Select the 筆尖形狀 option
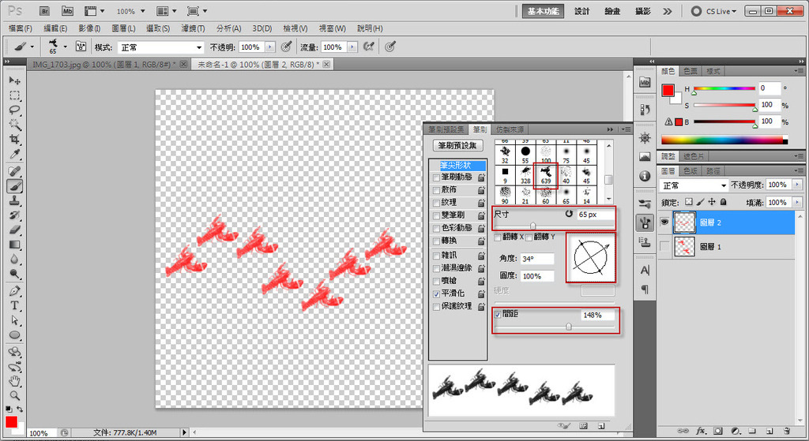This screenshot has width=809, height=441. (x=457, y=166)
